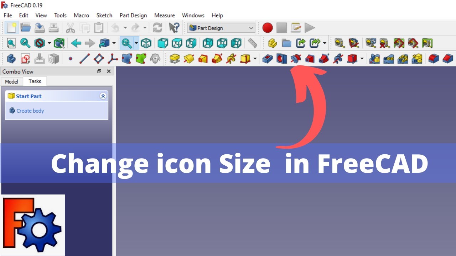Screen dimensions: 456x256
Task: Open the Sketch menu
Action: click(x=104, y=15)
